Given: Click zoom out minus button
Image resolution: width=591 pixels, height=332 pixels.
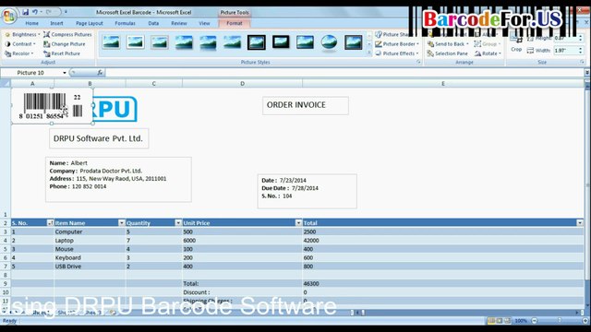Looking at the screenshot, I should tap(534, 321).
